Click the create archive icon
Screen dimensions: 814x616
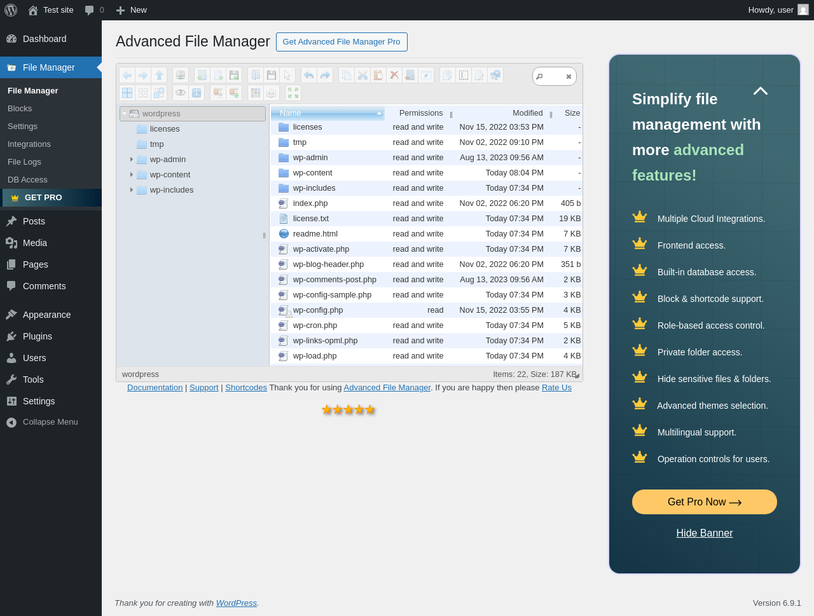click(234, 93)
